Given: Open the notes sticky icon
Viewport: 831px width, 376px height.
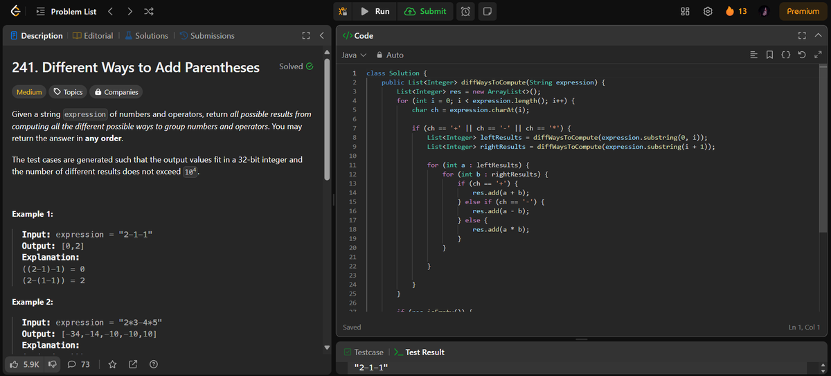Looking at the screenshot, I should [x=487, y=12].
